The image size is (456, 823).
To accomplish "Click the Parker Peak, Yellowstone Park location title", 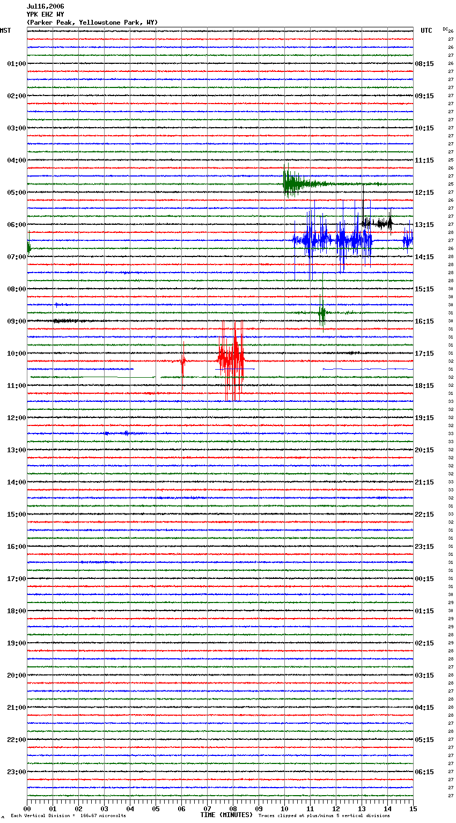I will point(92,23).
